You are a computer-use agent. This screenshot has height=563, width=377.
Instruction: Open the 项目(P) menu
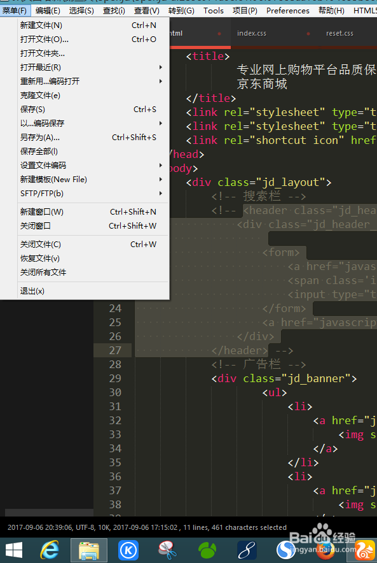(x=245, y=10)
